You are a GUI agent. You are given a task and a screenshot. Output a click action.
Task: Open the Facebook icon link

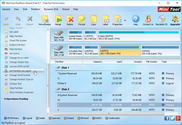point(167,118)
